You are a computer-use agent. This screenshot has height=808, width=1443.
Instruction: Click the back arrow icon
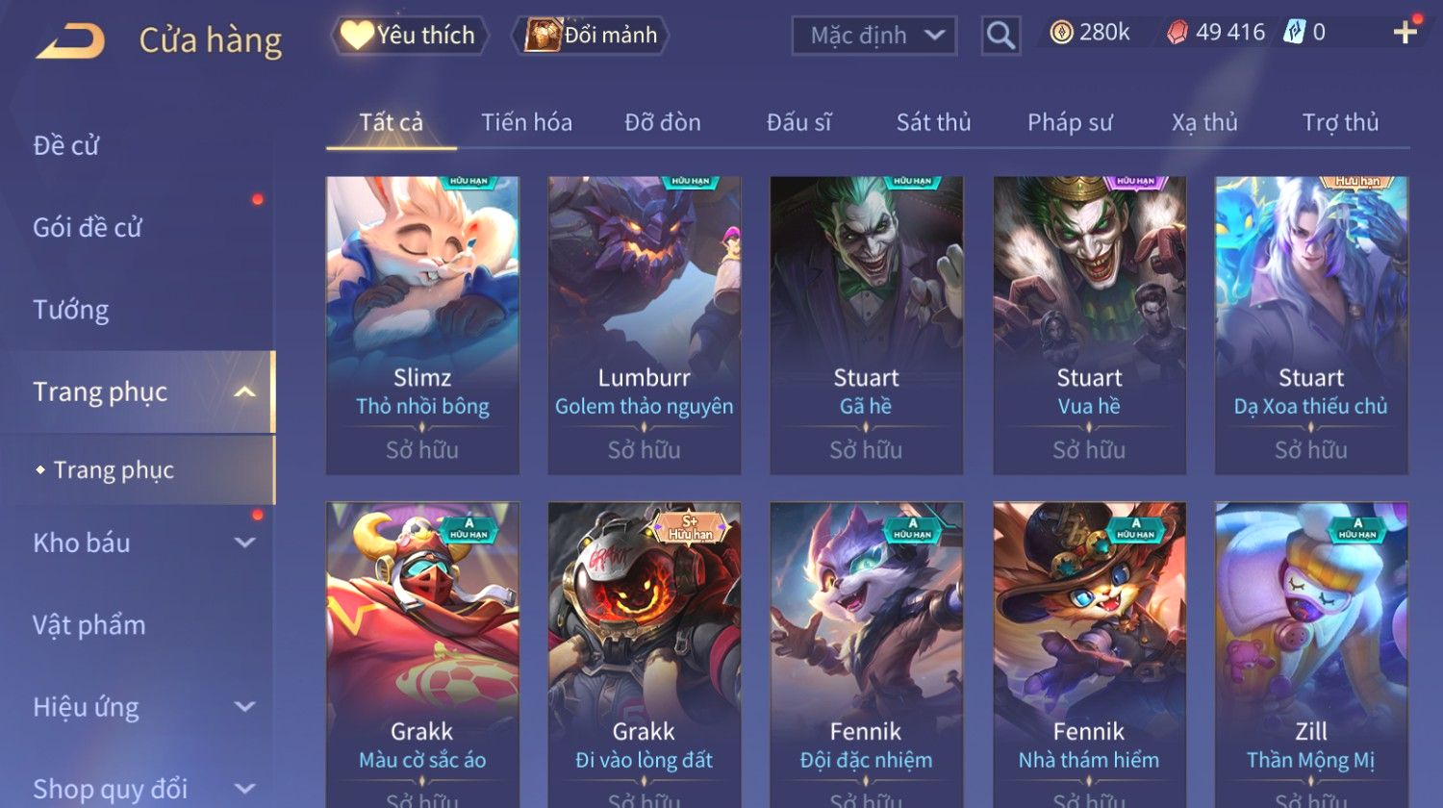pos(70,41)
